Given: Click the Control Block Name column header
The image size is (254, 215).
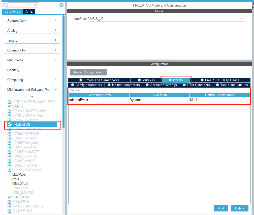Looking at the screenshot, I should pyautogui.click(x=220, y=95).
